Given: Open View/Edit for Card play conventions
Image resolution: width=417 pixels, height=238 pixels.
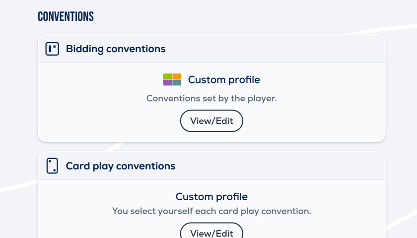Looking at the screenshot, I should [211, 233].
